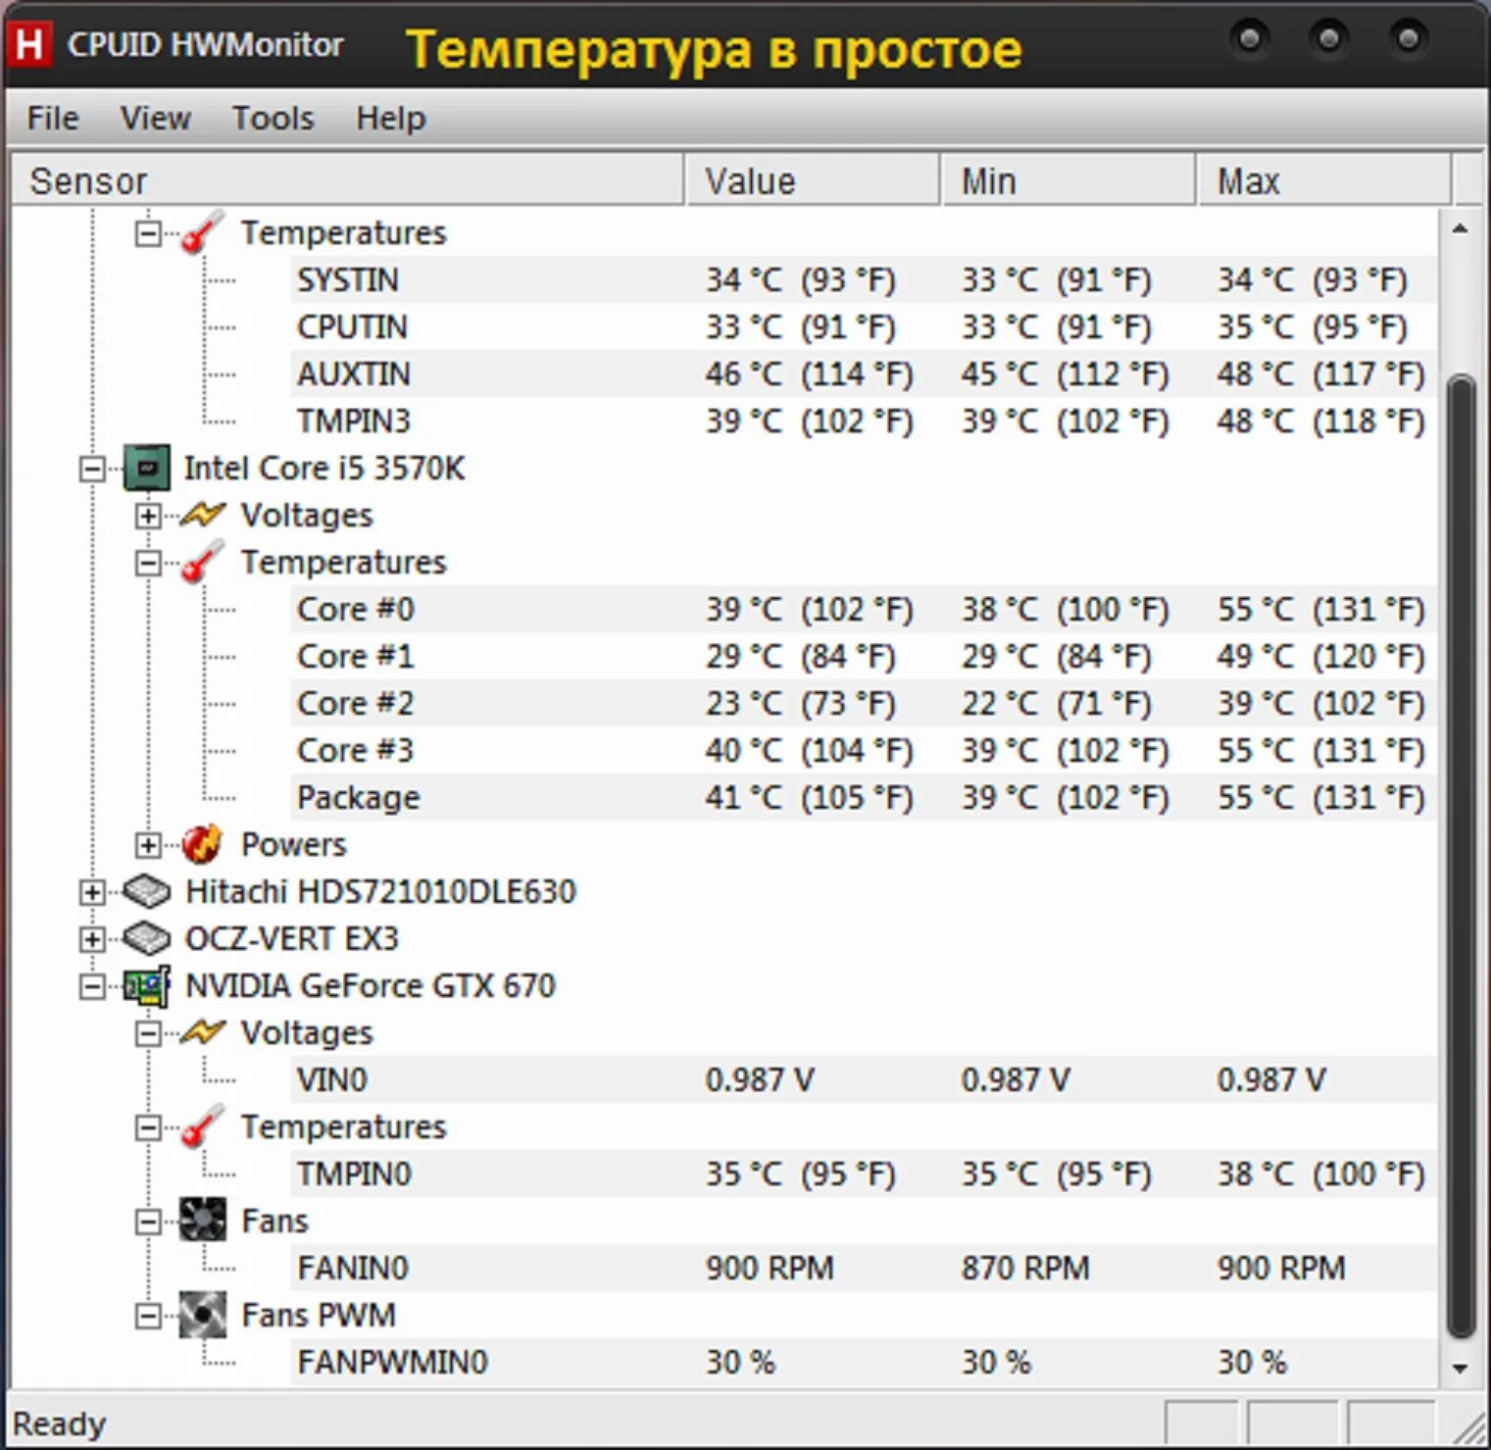The width and height of the screenshot is (1491, 1450).
Task: Select the Package temperature row
Action: click(x=863, y=797)
